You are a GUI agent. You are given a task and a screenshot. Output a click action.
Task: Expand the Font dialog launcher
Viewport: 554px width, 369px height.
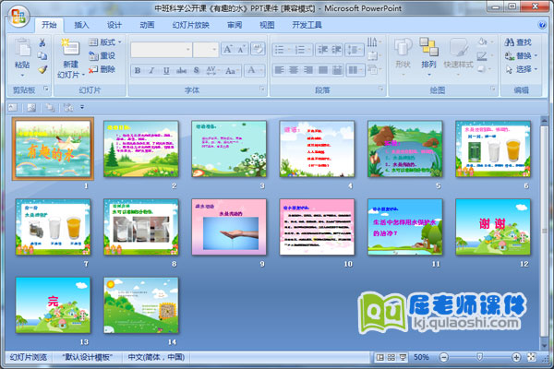(262, 89)
